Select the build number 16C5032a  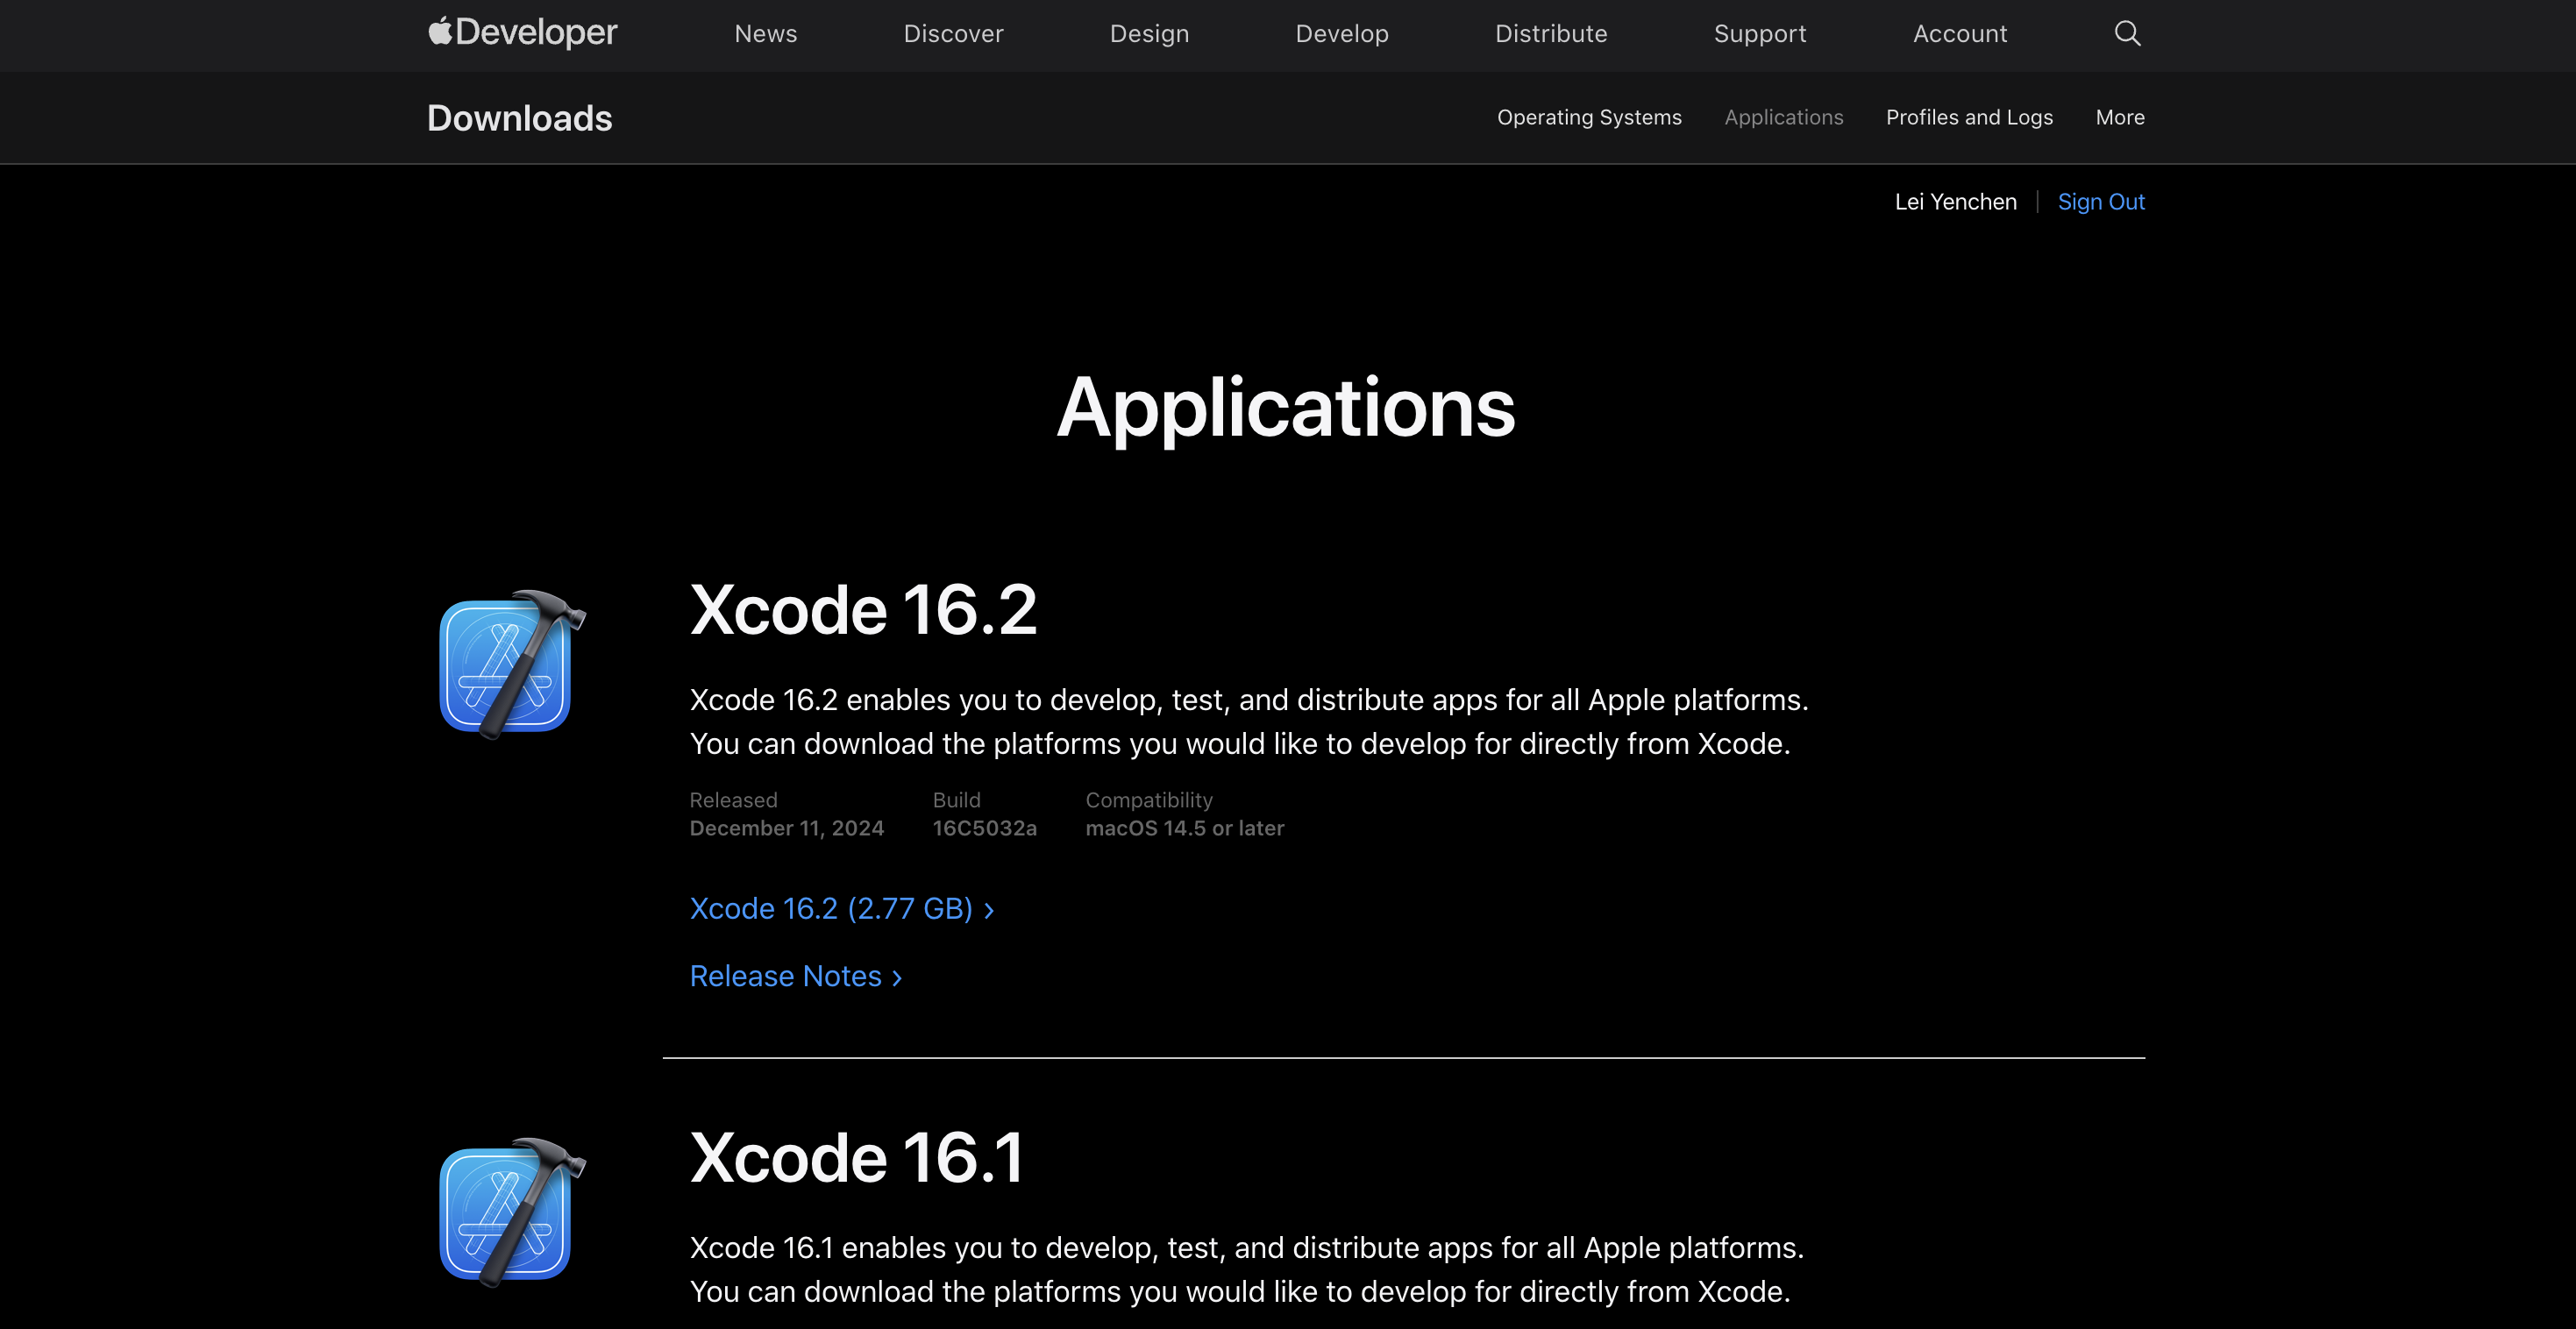985,828
